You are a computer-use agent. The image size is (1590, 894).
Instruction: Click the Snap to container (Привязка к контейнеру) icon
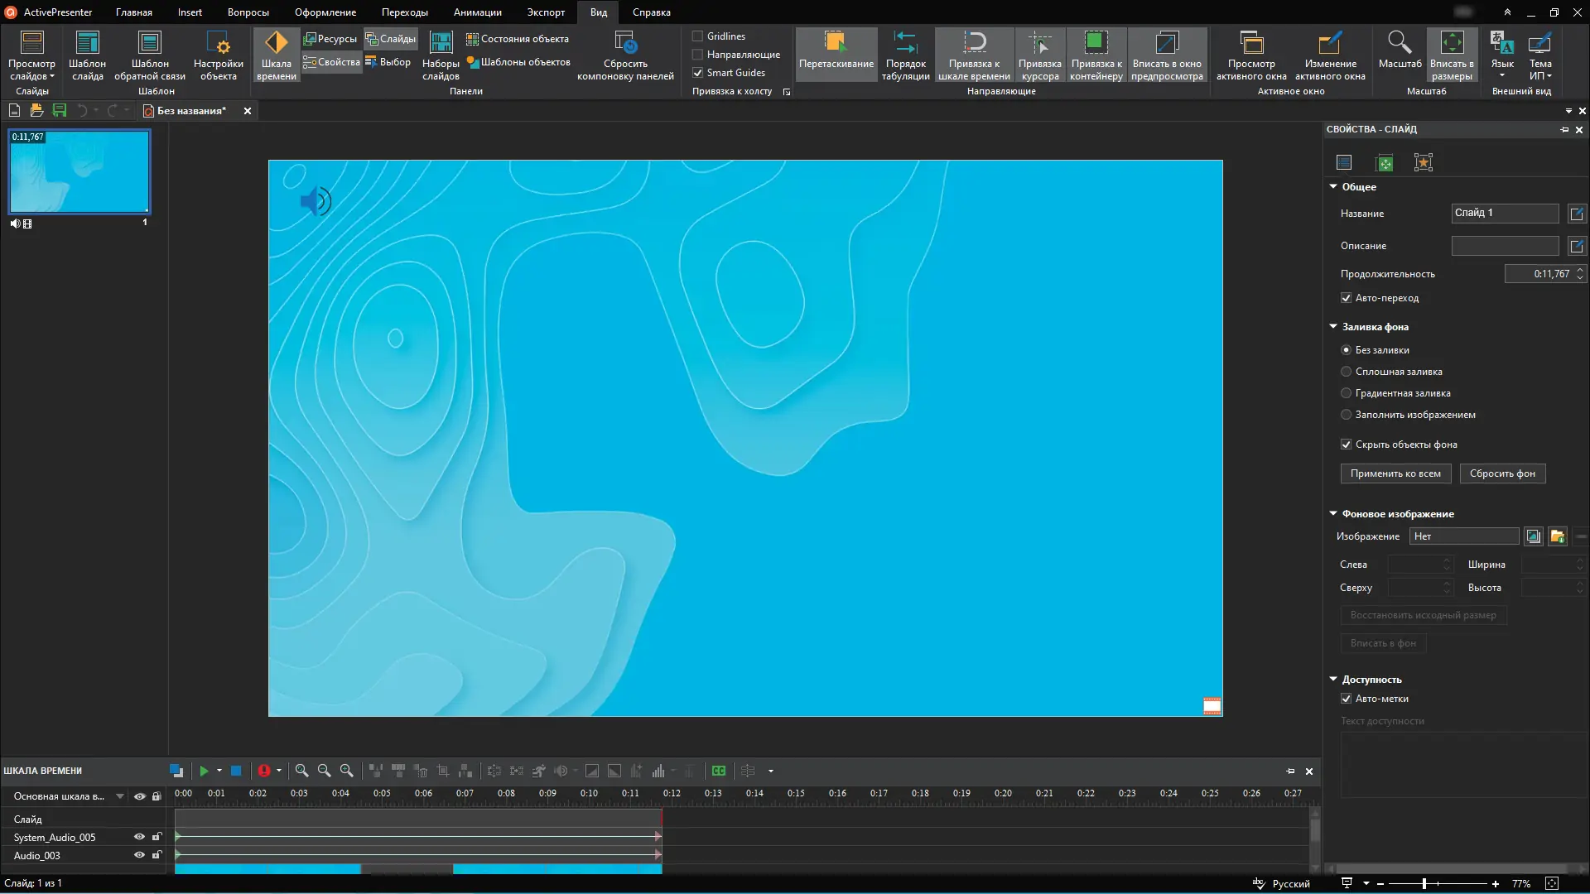[x=1096, y=43]
